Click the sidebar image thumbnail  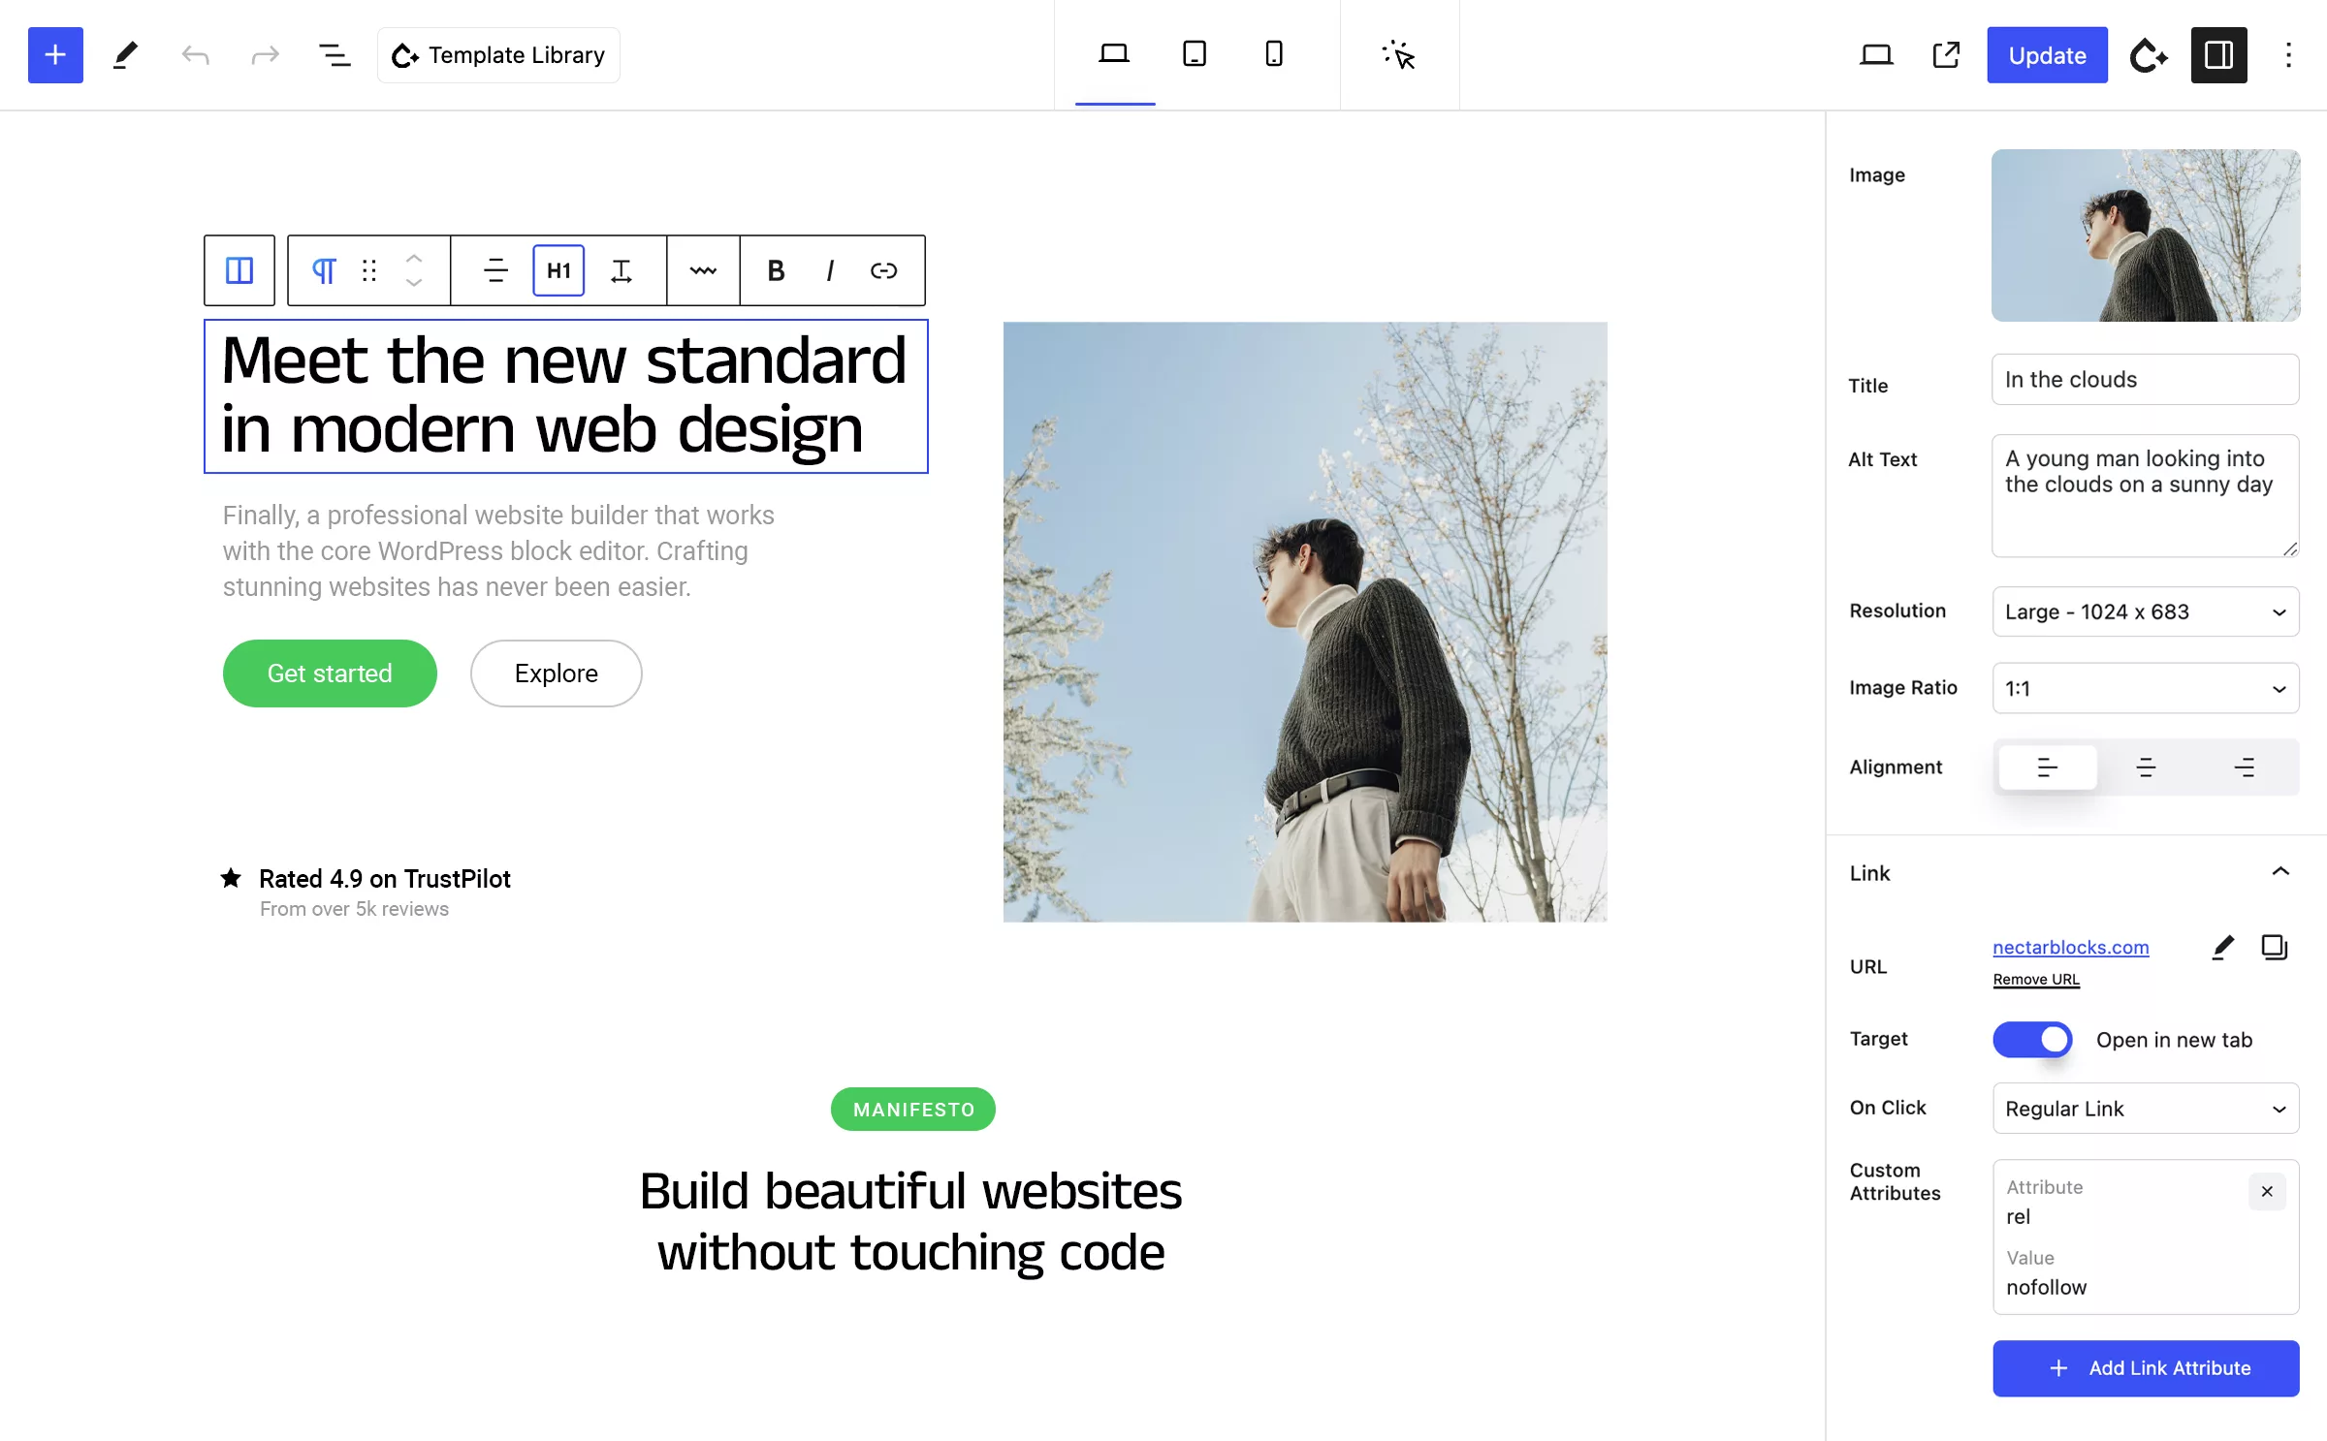point(2146,235)
